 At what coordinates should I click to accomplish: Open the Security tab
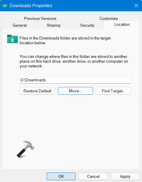click(x=87, y=25)
